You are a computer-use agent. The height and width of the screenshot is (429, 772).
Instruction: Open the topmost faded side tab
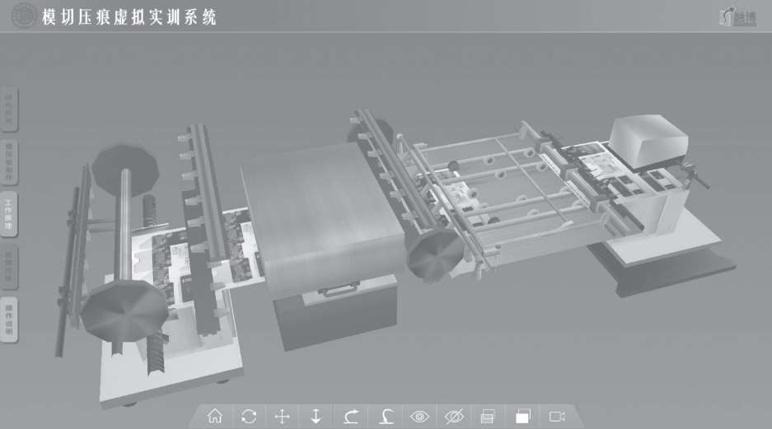(9, 110)
